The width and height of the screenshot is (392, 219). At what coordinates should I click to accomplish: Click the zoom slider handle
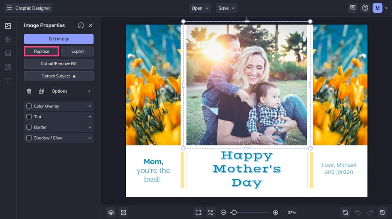(234, 212)
